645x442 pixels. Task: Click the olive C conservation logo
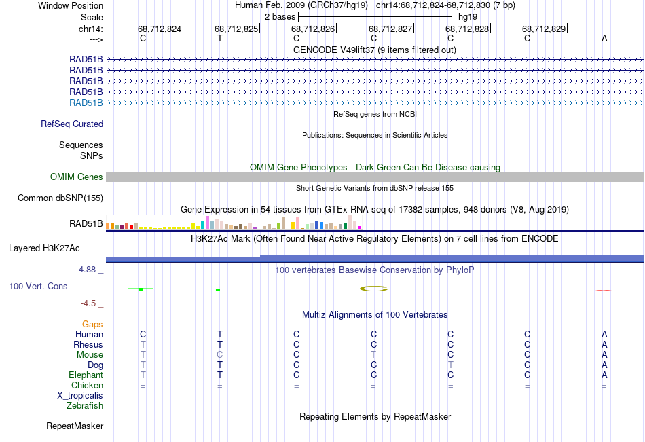[x=373, y=289]
